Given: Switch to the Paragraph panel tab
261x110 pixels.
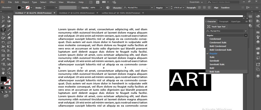Looking at the screenshot, I should 224,21.
